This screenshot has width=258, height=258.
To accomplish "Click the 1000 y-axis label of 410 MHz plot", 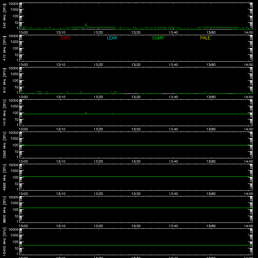I will [x=15, y=42].
